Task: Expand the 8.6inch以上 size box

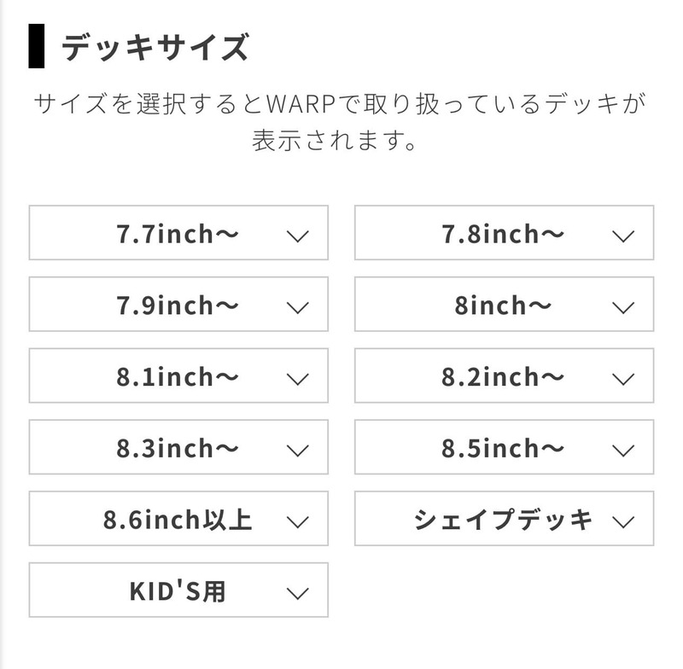Action: (178, 519)
